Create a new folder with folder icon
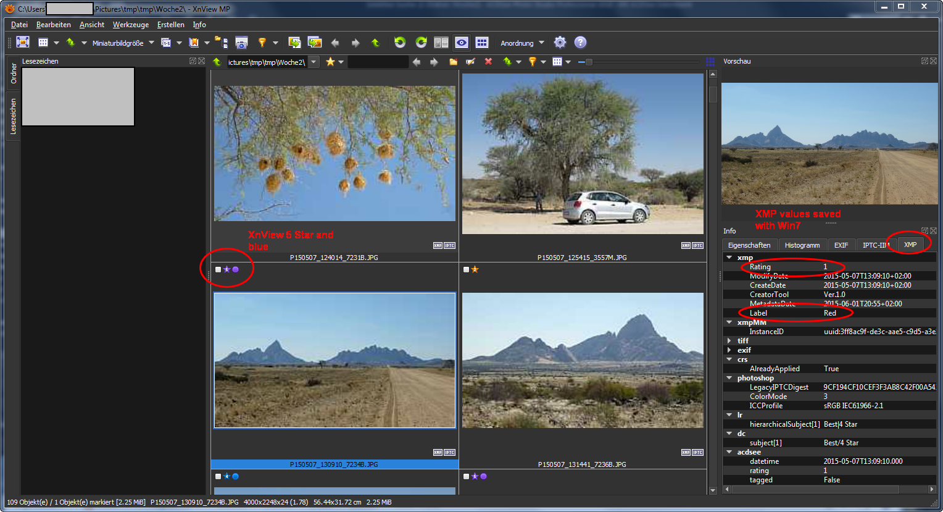 click(453, 62)
